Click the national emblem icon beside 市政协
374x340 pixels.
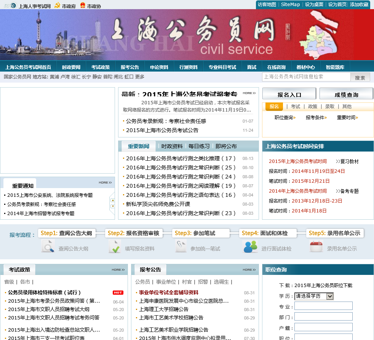pyautogui.click(x=83, y=5)
